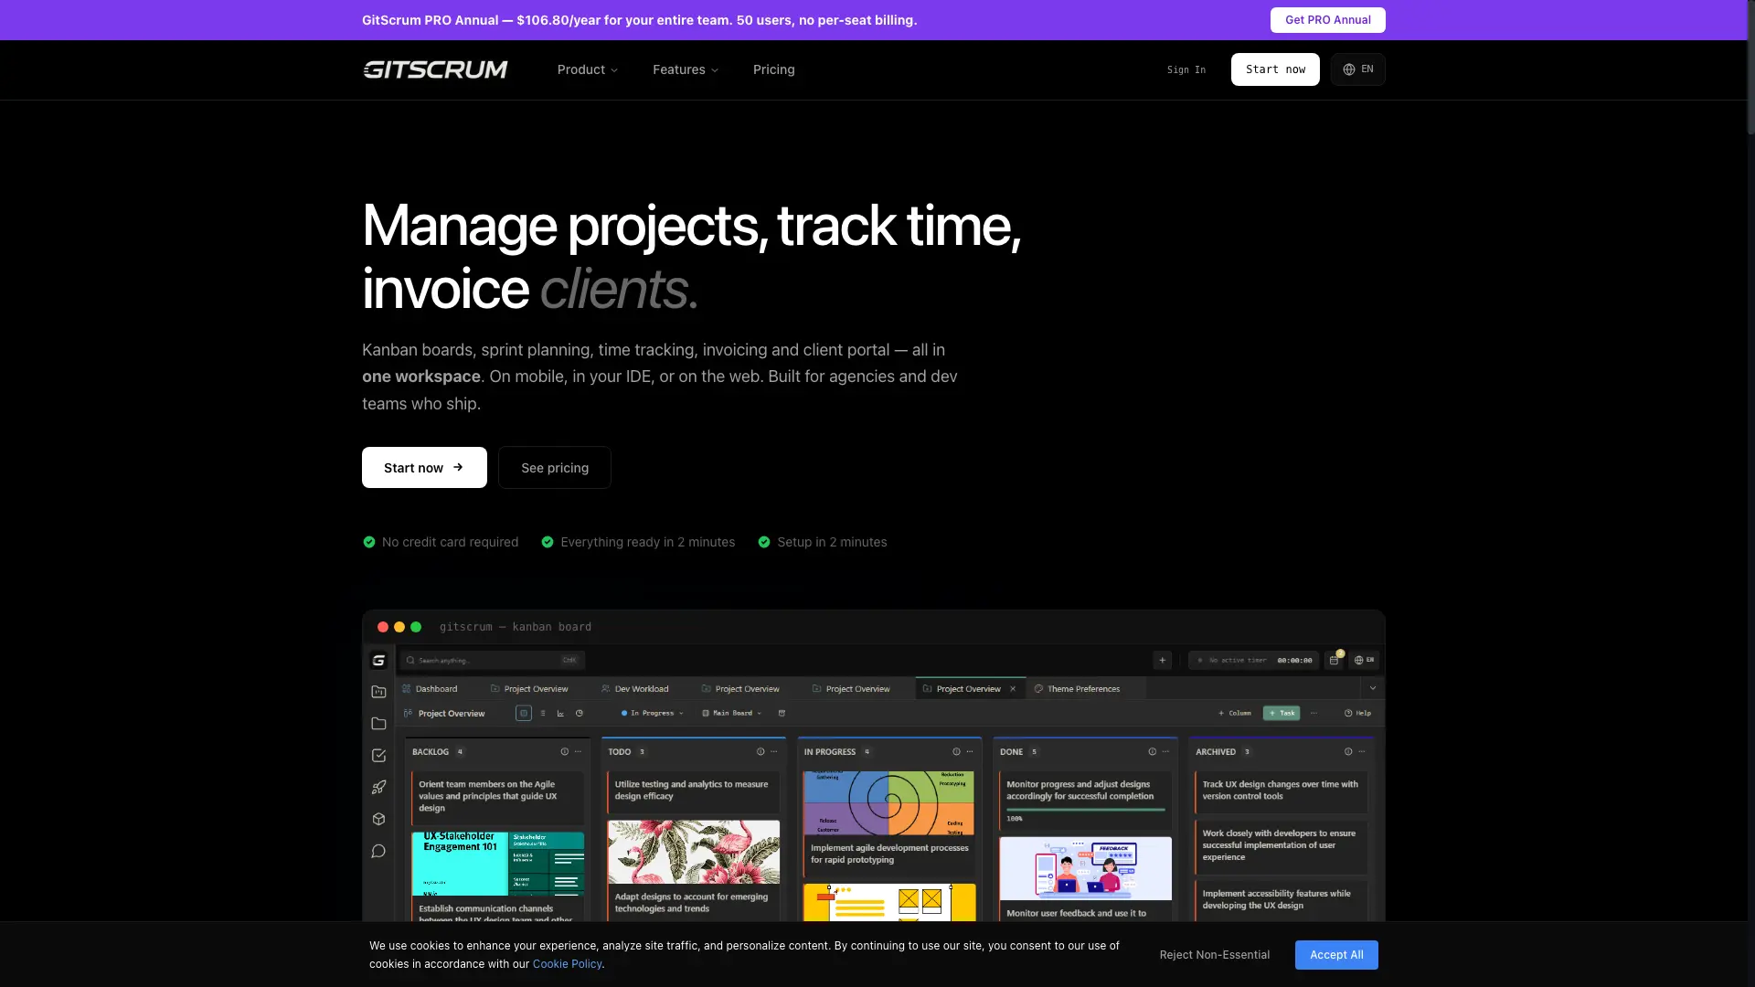
Task: Toggle the kanban board view icon
Action: point(524,713)
